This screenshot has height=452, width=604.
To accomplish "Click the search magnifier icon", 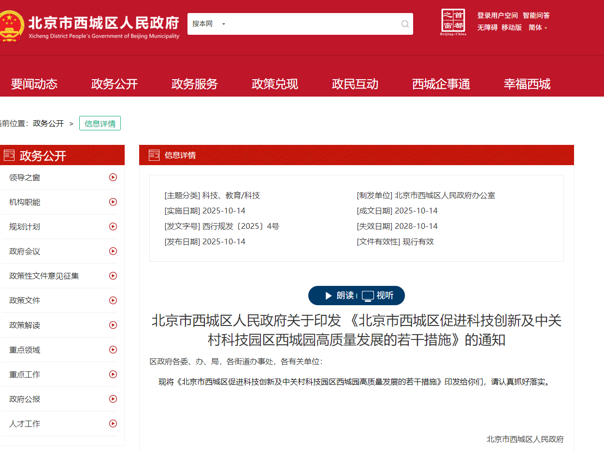I will coord(405,24).
